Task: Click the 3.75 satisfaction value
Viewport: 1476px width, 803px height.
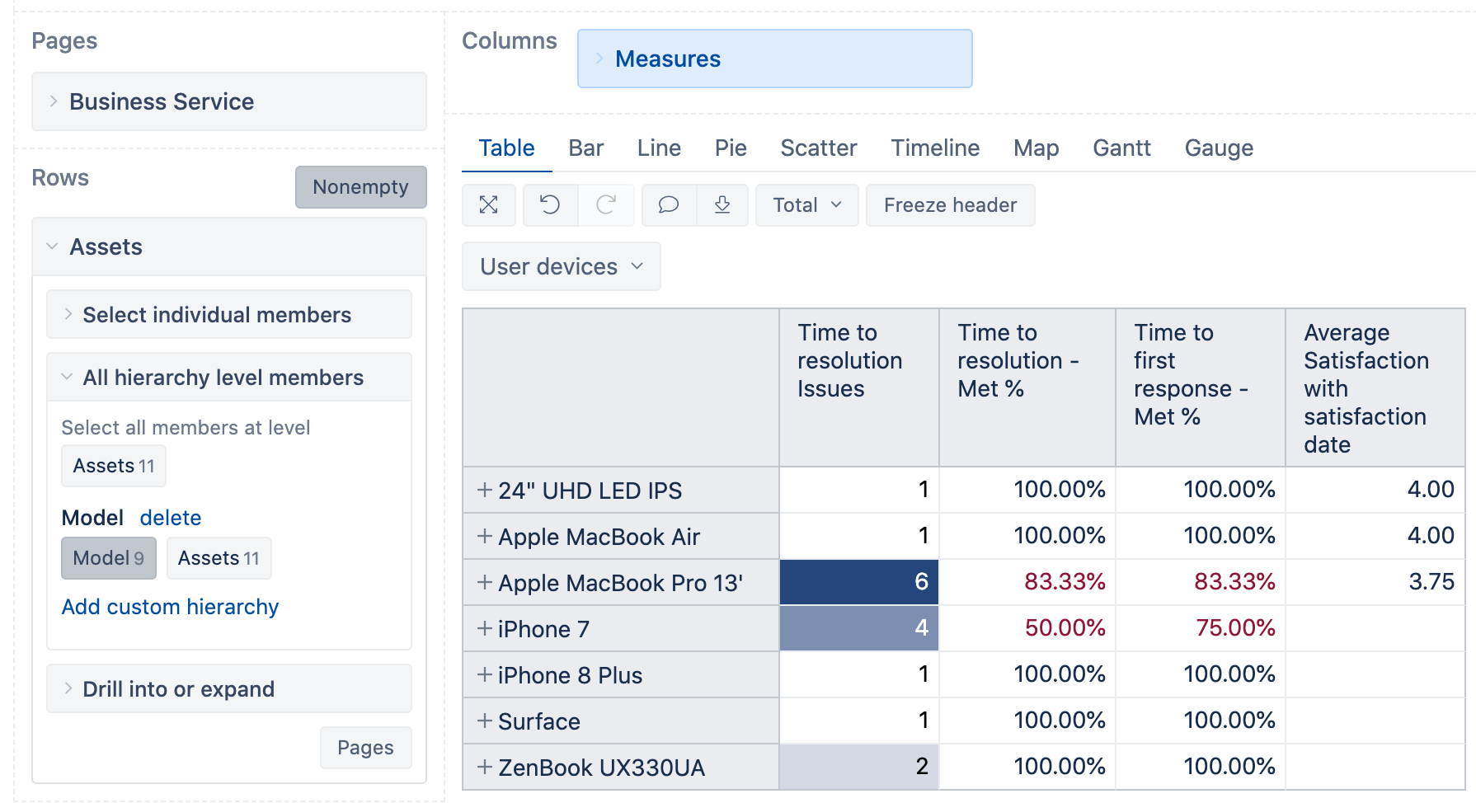Action: pyautogui.click(x=1431, y=582)
